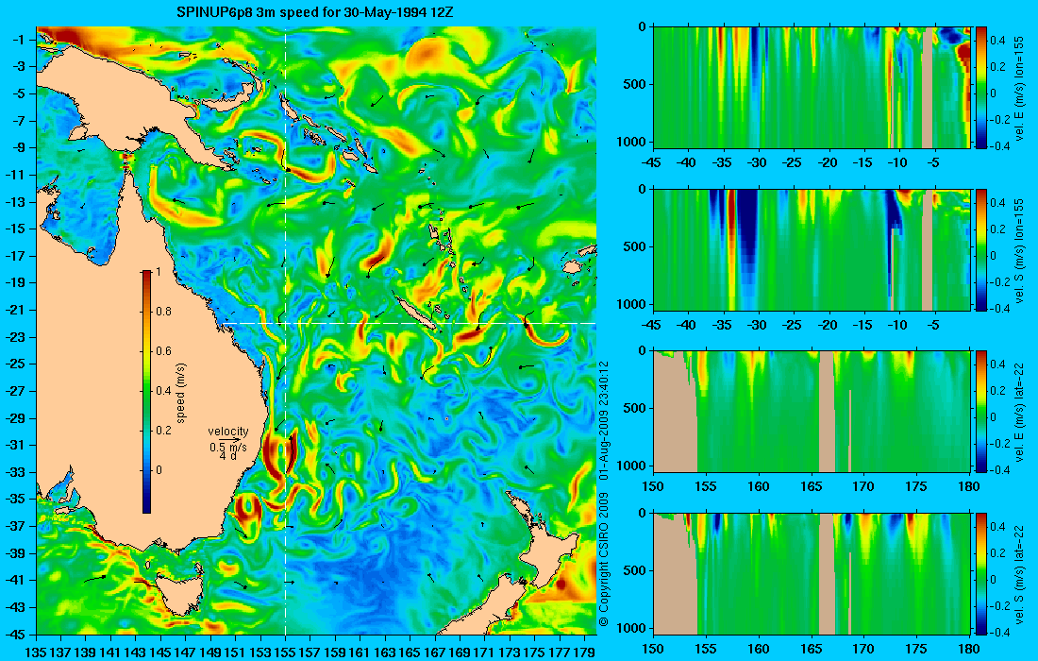Click the speed colorbar on the main map
This screenshot has height=661, width=1038.
(x=146, y=392)
